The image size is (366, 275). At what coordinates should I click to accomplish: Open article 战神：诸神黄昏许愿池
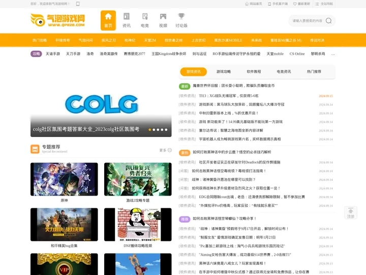[x=223, y=180]
